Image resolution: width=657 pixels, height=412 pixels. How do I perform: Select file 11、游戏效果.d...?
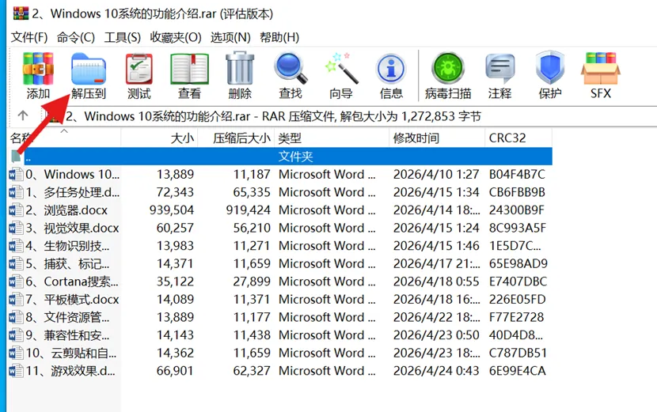[x=280, y=371]
